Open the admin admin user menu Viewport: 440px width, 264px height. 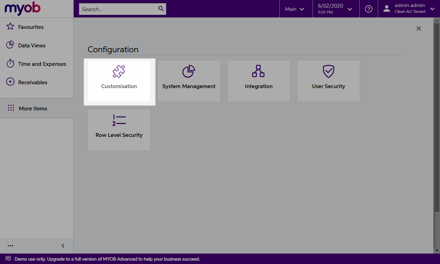[409, 9]
